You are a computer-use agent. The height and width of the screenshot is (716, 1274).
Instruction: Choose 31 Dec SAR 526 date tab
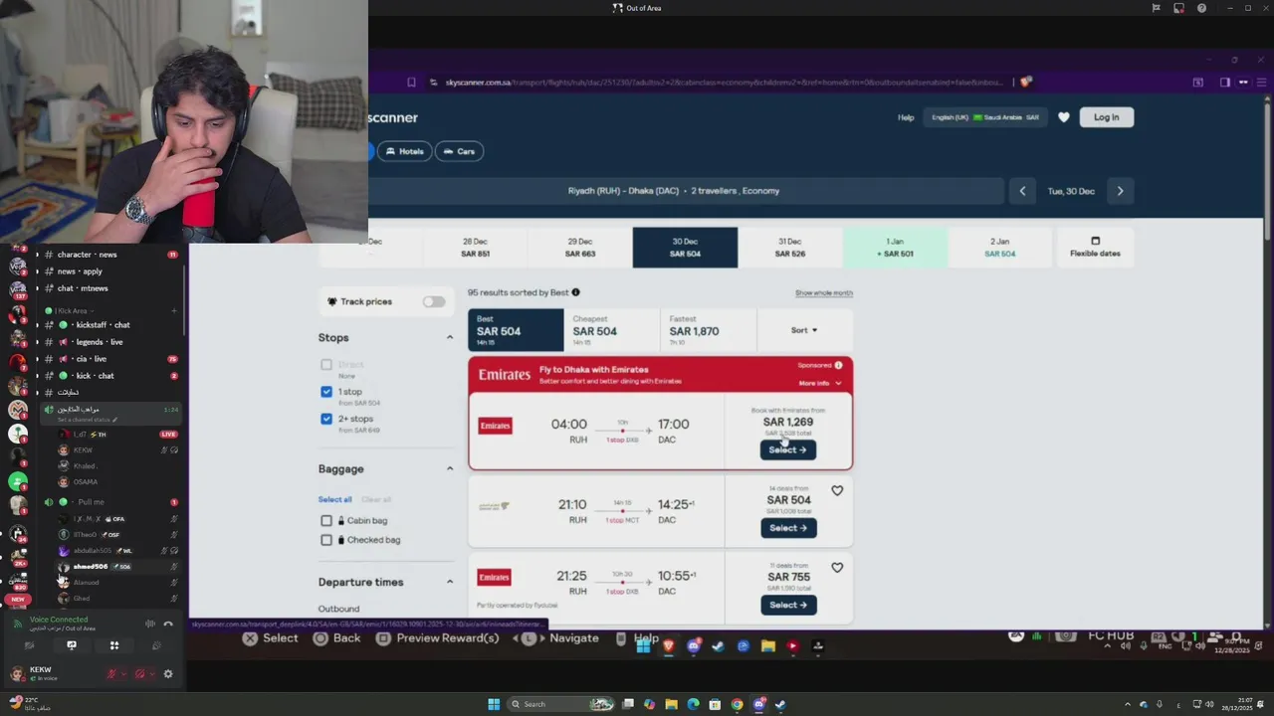click(790, 248)
